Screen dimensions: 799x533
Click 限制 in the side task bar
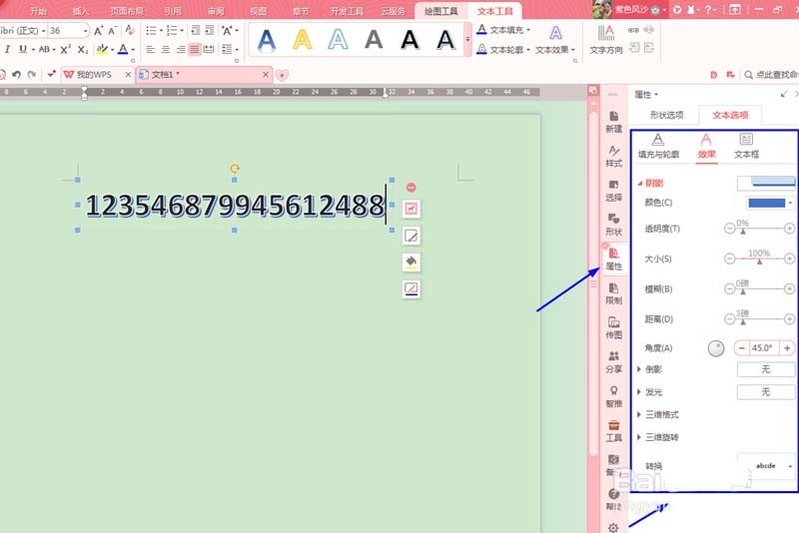[x=613, y=294]
